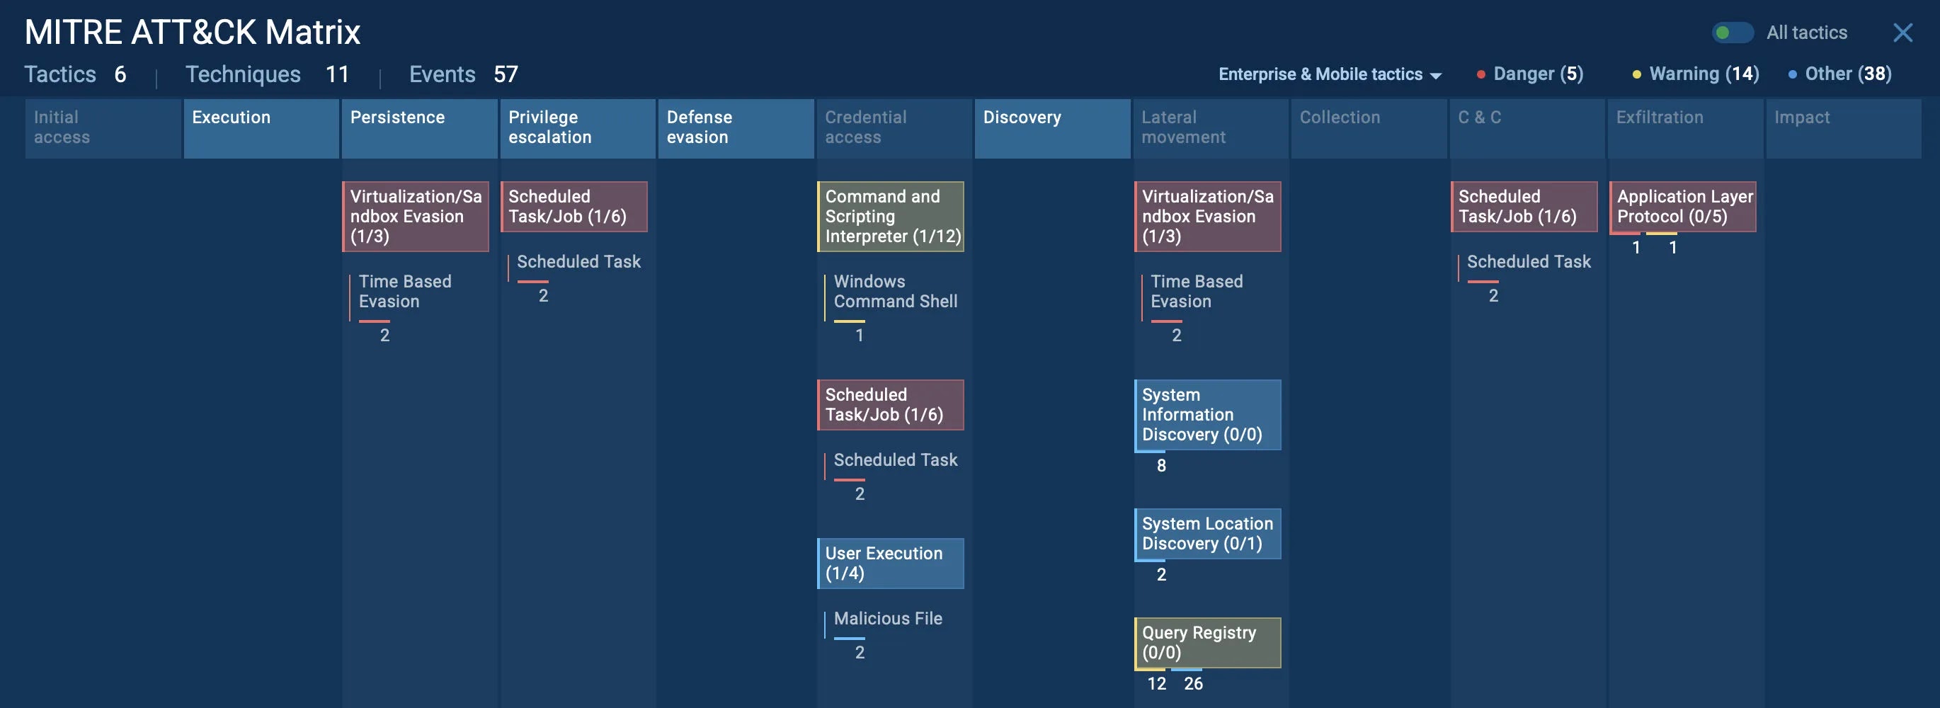The width and height of the screenshot is (1940, 708).
Task: Filter by Danger (5) events
Action: pyautogui.click(x=1529, y=74)
